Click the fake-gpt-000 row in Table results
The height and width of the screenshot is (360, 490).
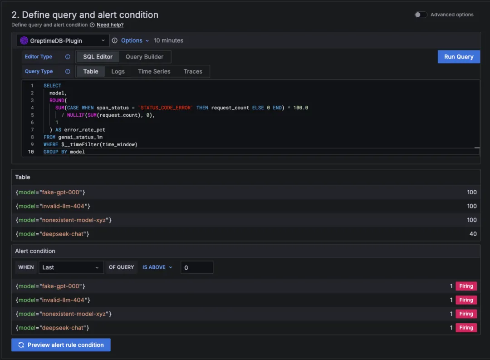[246, 192]
